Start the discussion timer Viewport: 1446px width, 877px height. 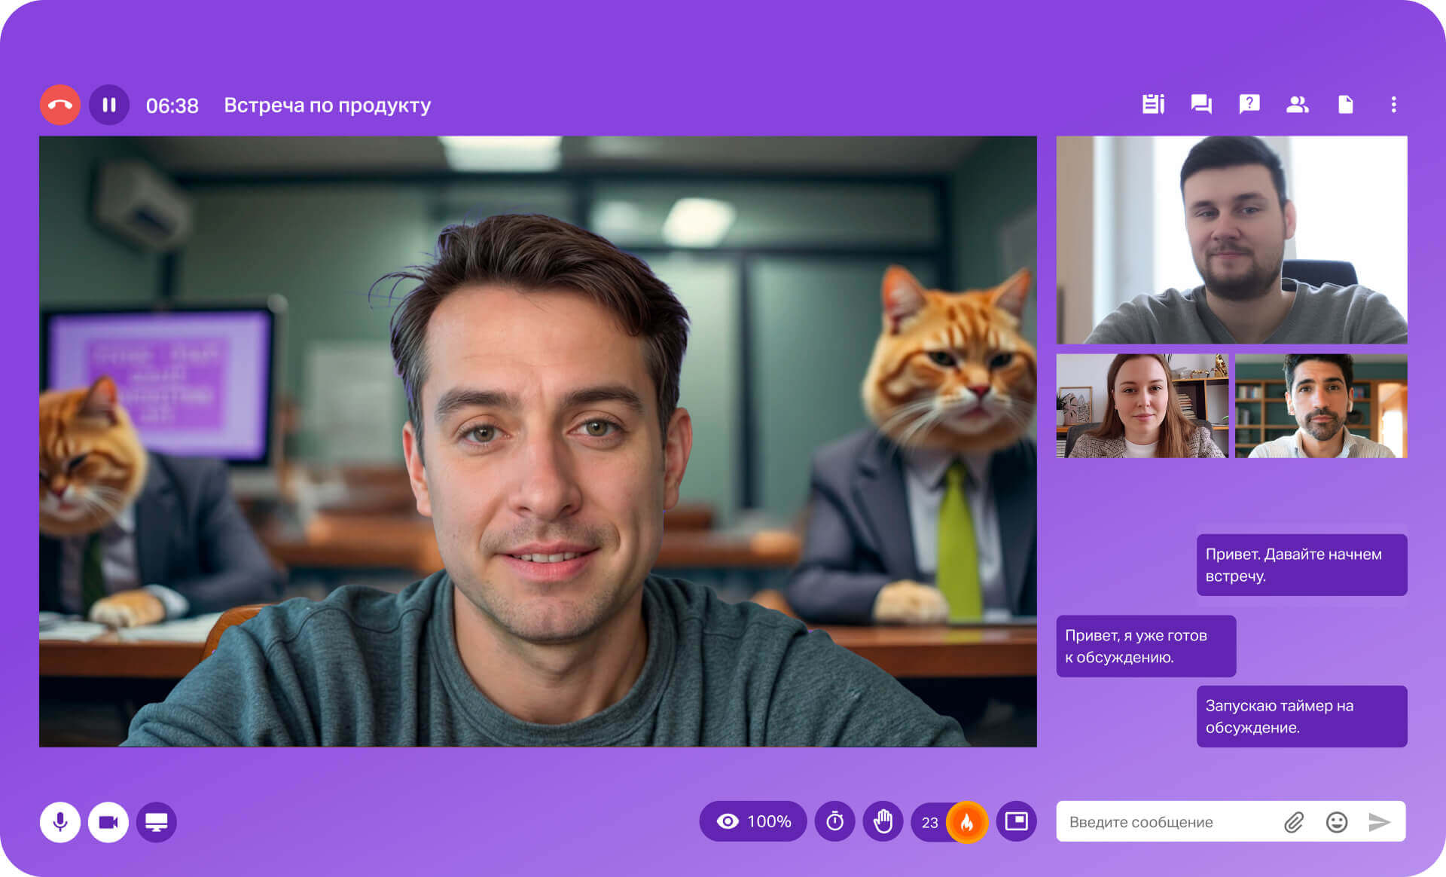click(x=834, y=821)
